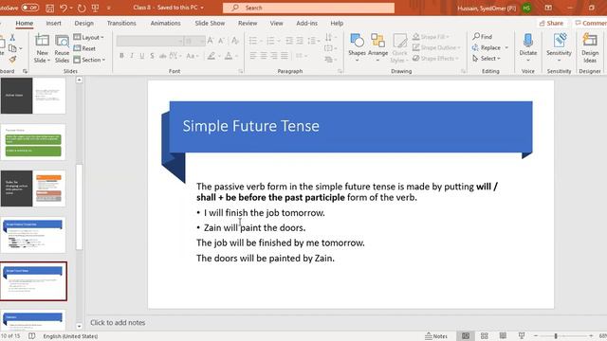Start Slide Show from status bar
607x341 pixels.
522,336
